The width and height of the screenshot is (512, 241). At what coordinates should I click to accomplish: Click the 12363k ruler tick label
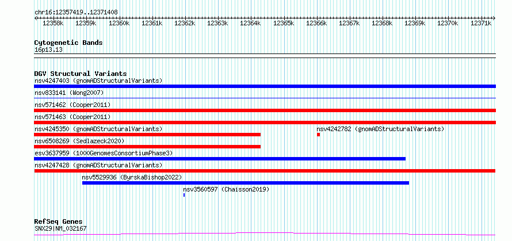pyautogui.click(x=217, y=24)
